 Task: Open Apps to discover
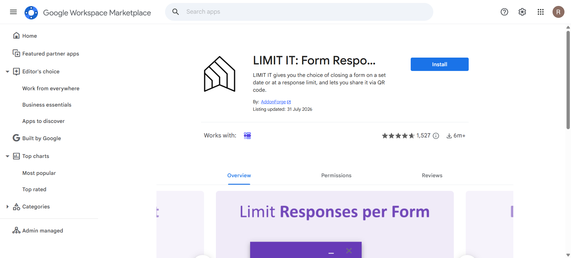coord(43,121)
